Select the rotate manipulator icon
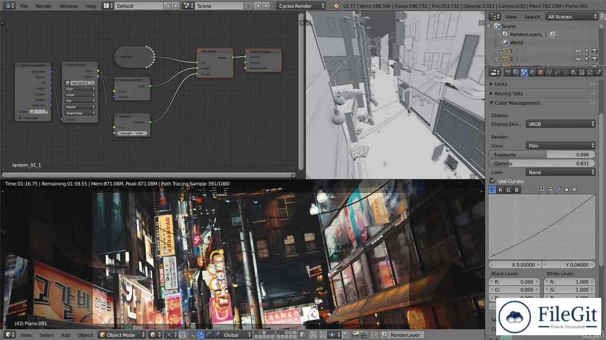 coord(209,335)
